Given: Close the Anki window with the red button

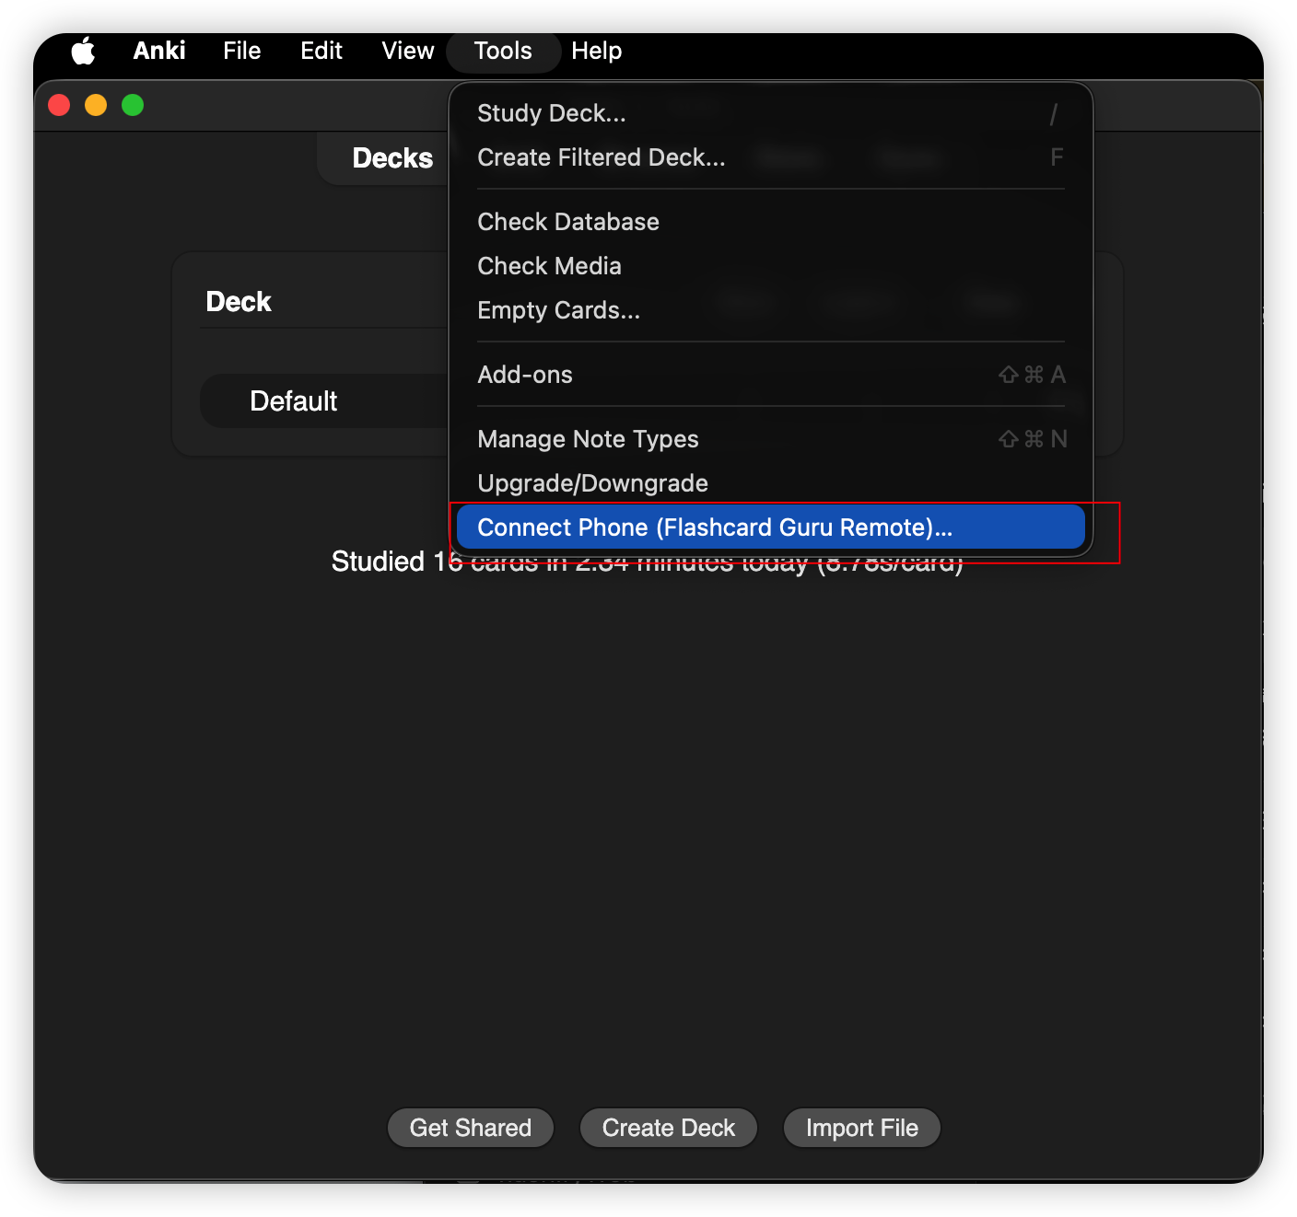Looking at the screenshot, I should click(60, 105).
